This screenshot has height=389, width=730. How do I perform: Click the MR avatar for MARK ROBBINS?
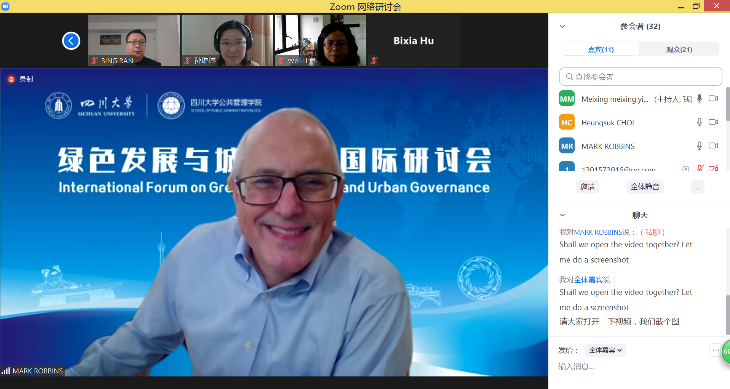click(567, 146)
